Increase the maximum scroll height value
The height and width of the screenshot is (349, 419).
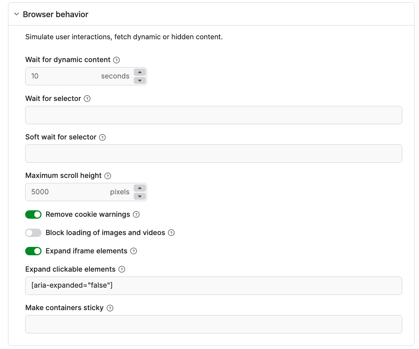[x=139, y=188]
